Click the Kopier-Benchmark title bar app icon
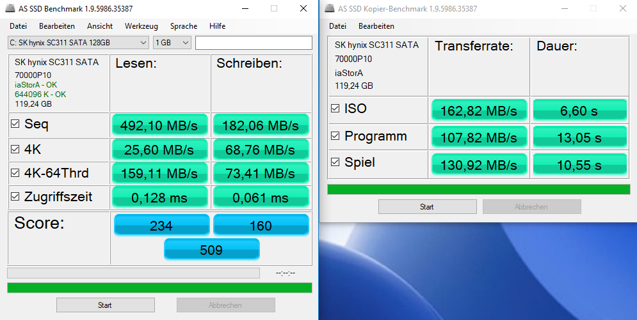 coord(330,9)
